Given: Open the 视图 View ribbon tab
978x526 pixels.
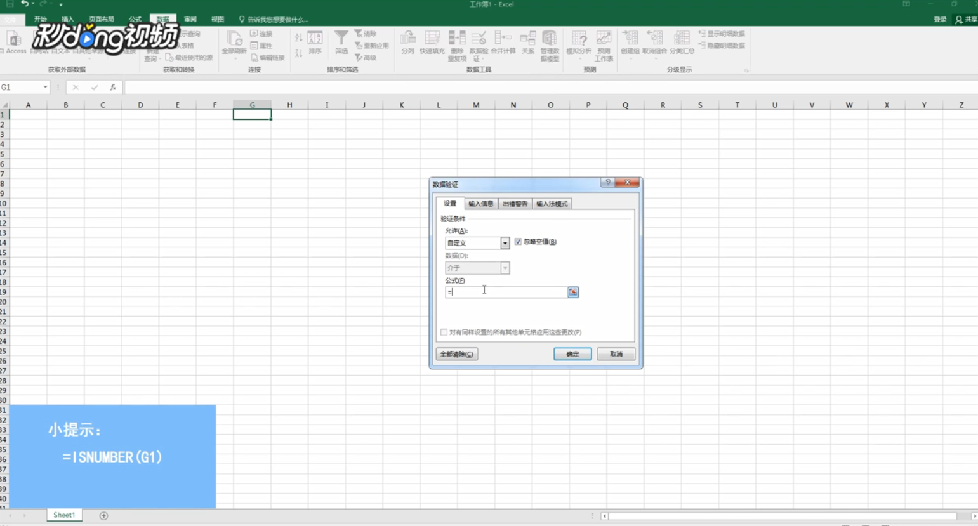Looking at the screenshot, I should pyautogui.click(x=218, y=20).
